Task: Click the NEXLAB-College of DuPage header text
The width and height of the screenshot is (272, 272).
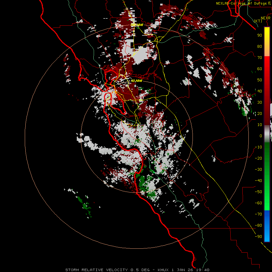Action: coord(243,3)
